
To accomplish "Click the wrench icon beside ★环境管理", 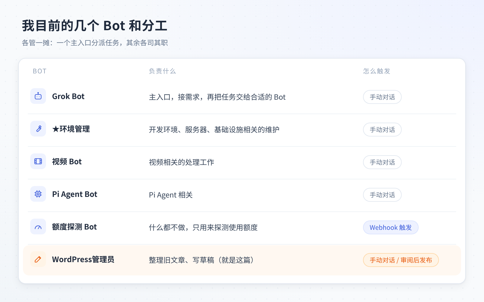I will 38,129.
